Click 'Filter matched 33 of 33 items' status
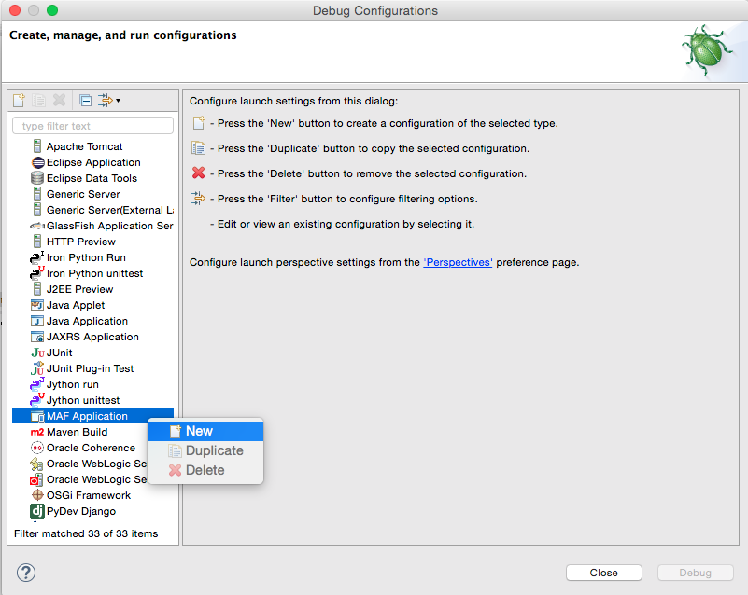Screen dimensions: 748x595 (x=86, y=534)
